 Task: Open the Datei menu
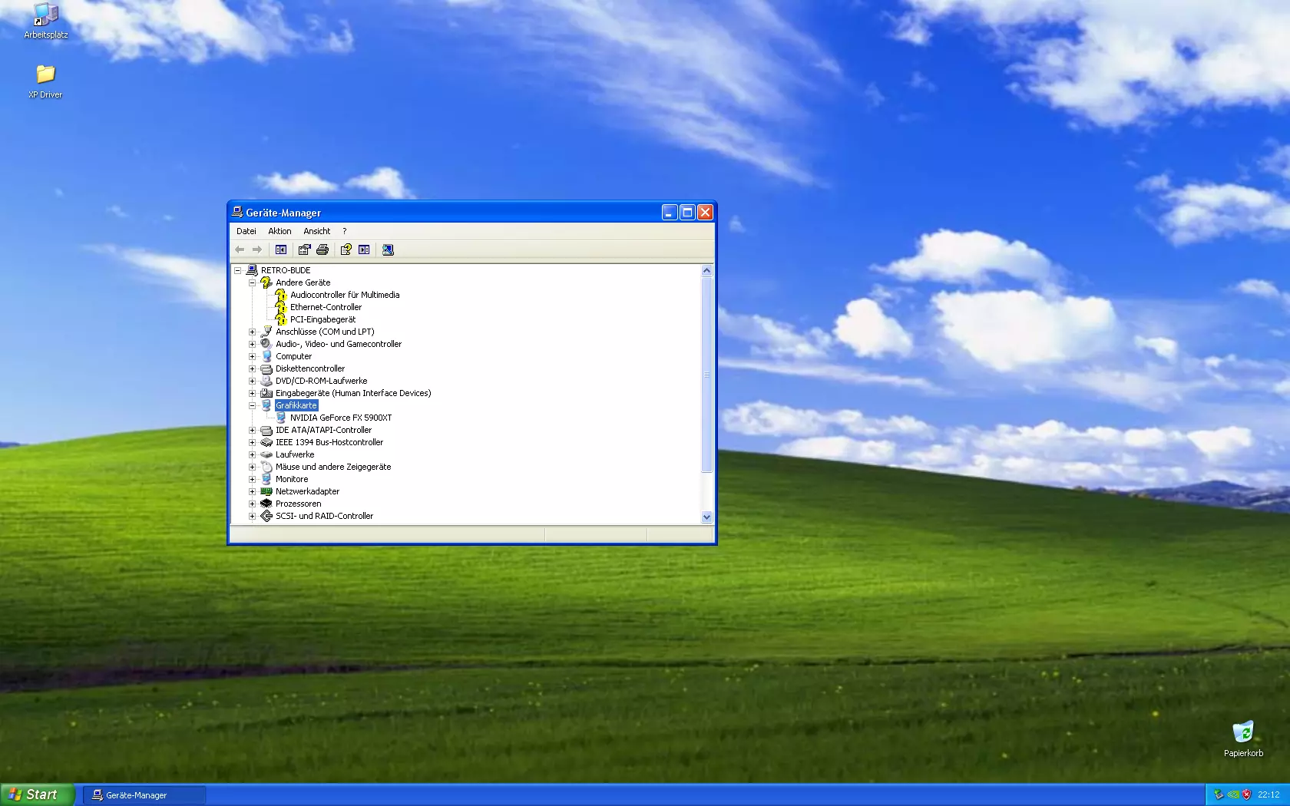tap(246, 231)
